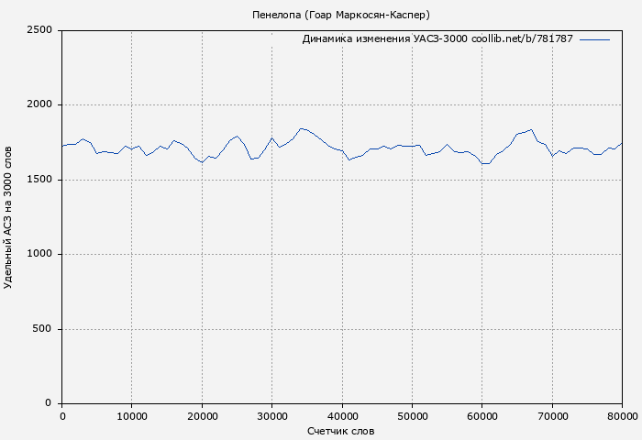Viewport: 642px width, 440px height.
Task: Click the chart title "Пенелопа (Гоар Маркосян-Каспер)"
Action: tap(340, 16)
